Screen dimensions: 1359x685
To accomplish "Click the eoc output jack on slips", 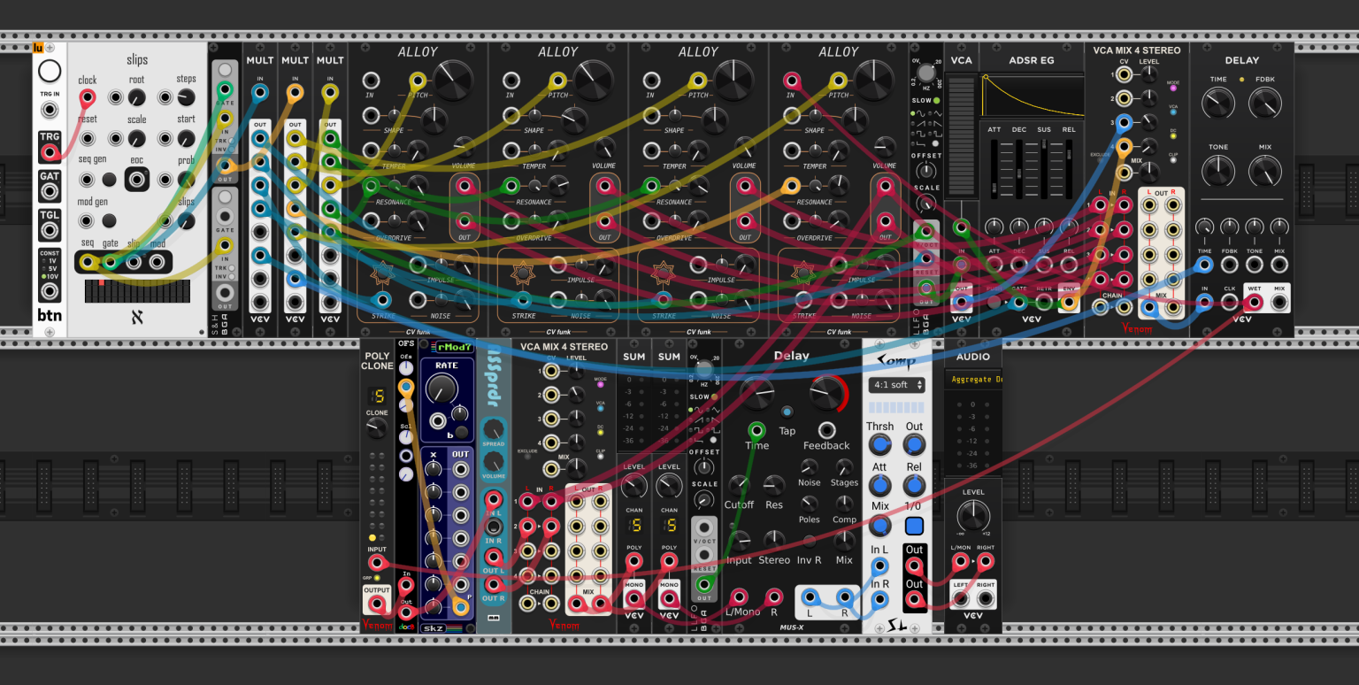I will [137, 180].
